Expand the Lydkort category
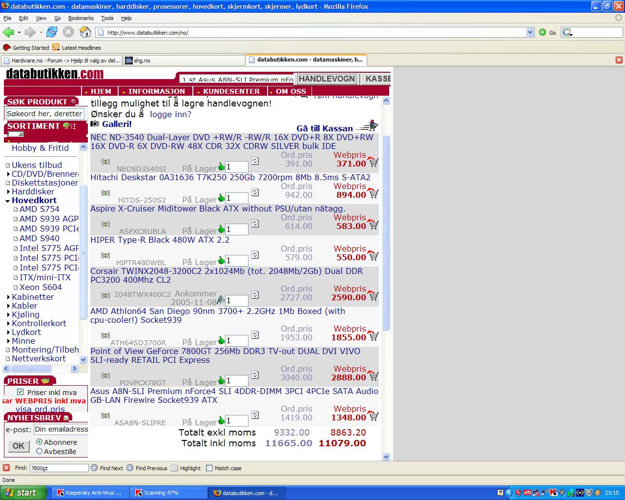The height and width of the screenshot is (500, 625). pyautogui.click(x=8, y=332)
